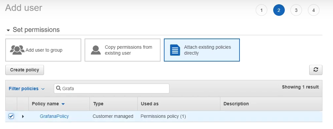Choose Copy permissions from existing user
The image size is (333, 129).
coord(123,50)
